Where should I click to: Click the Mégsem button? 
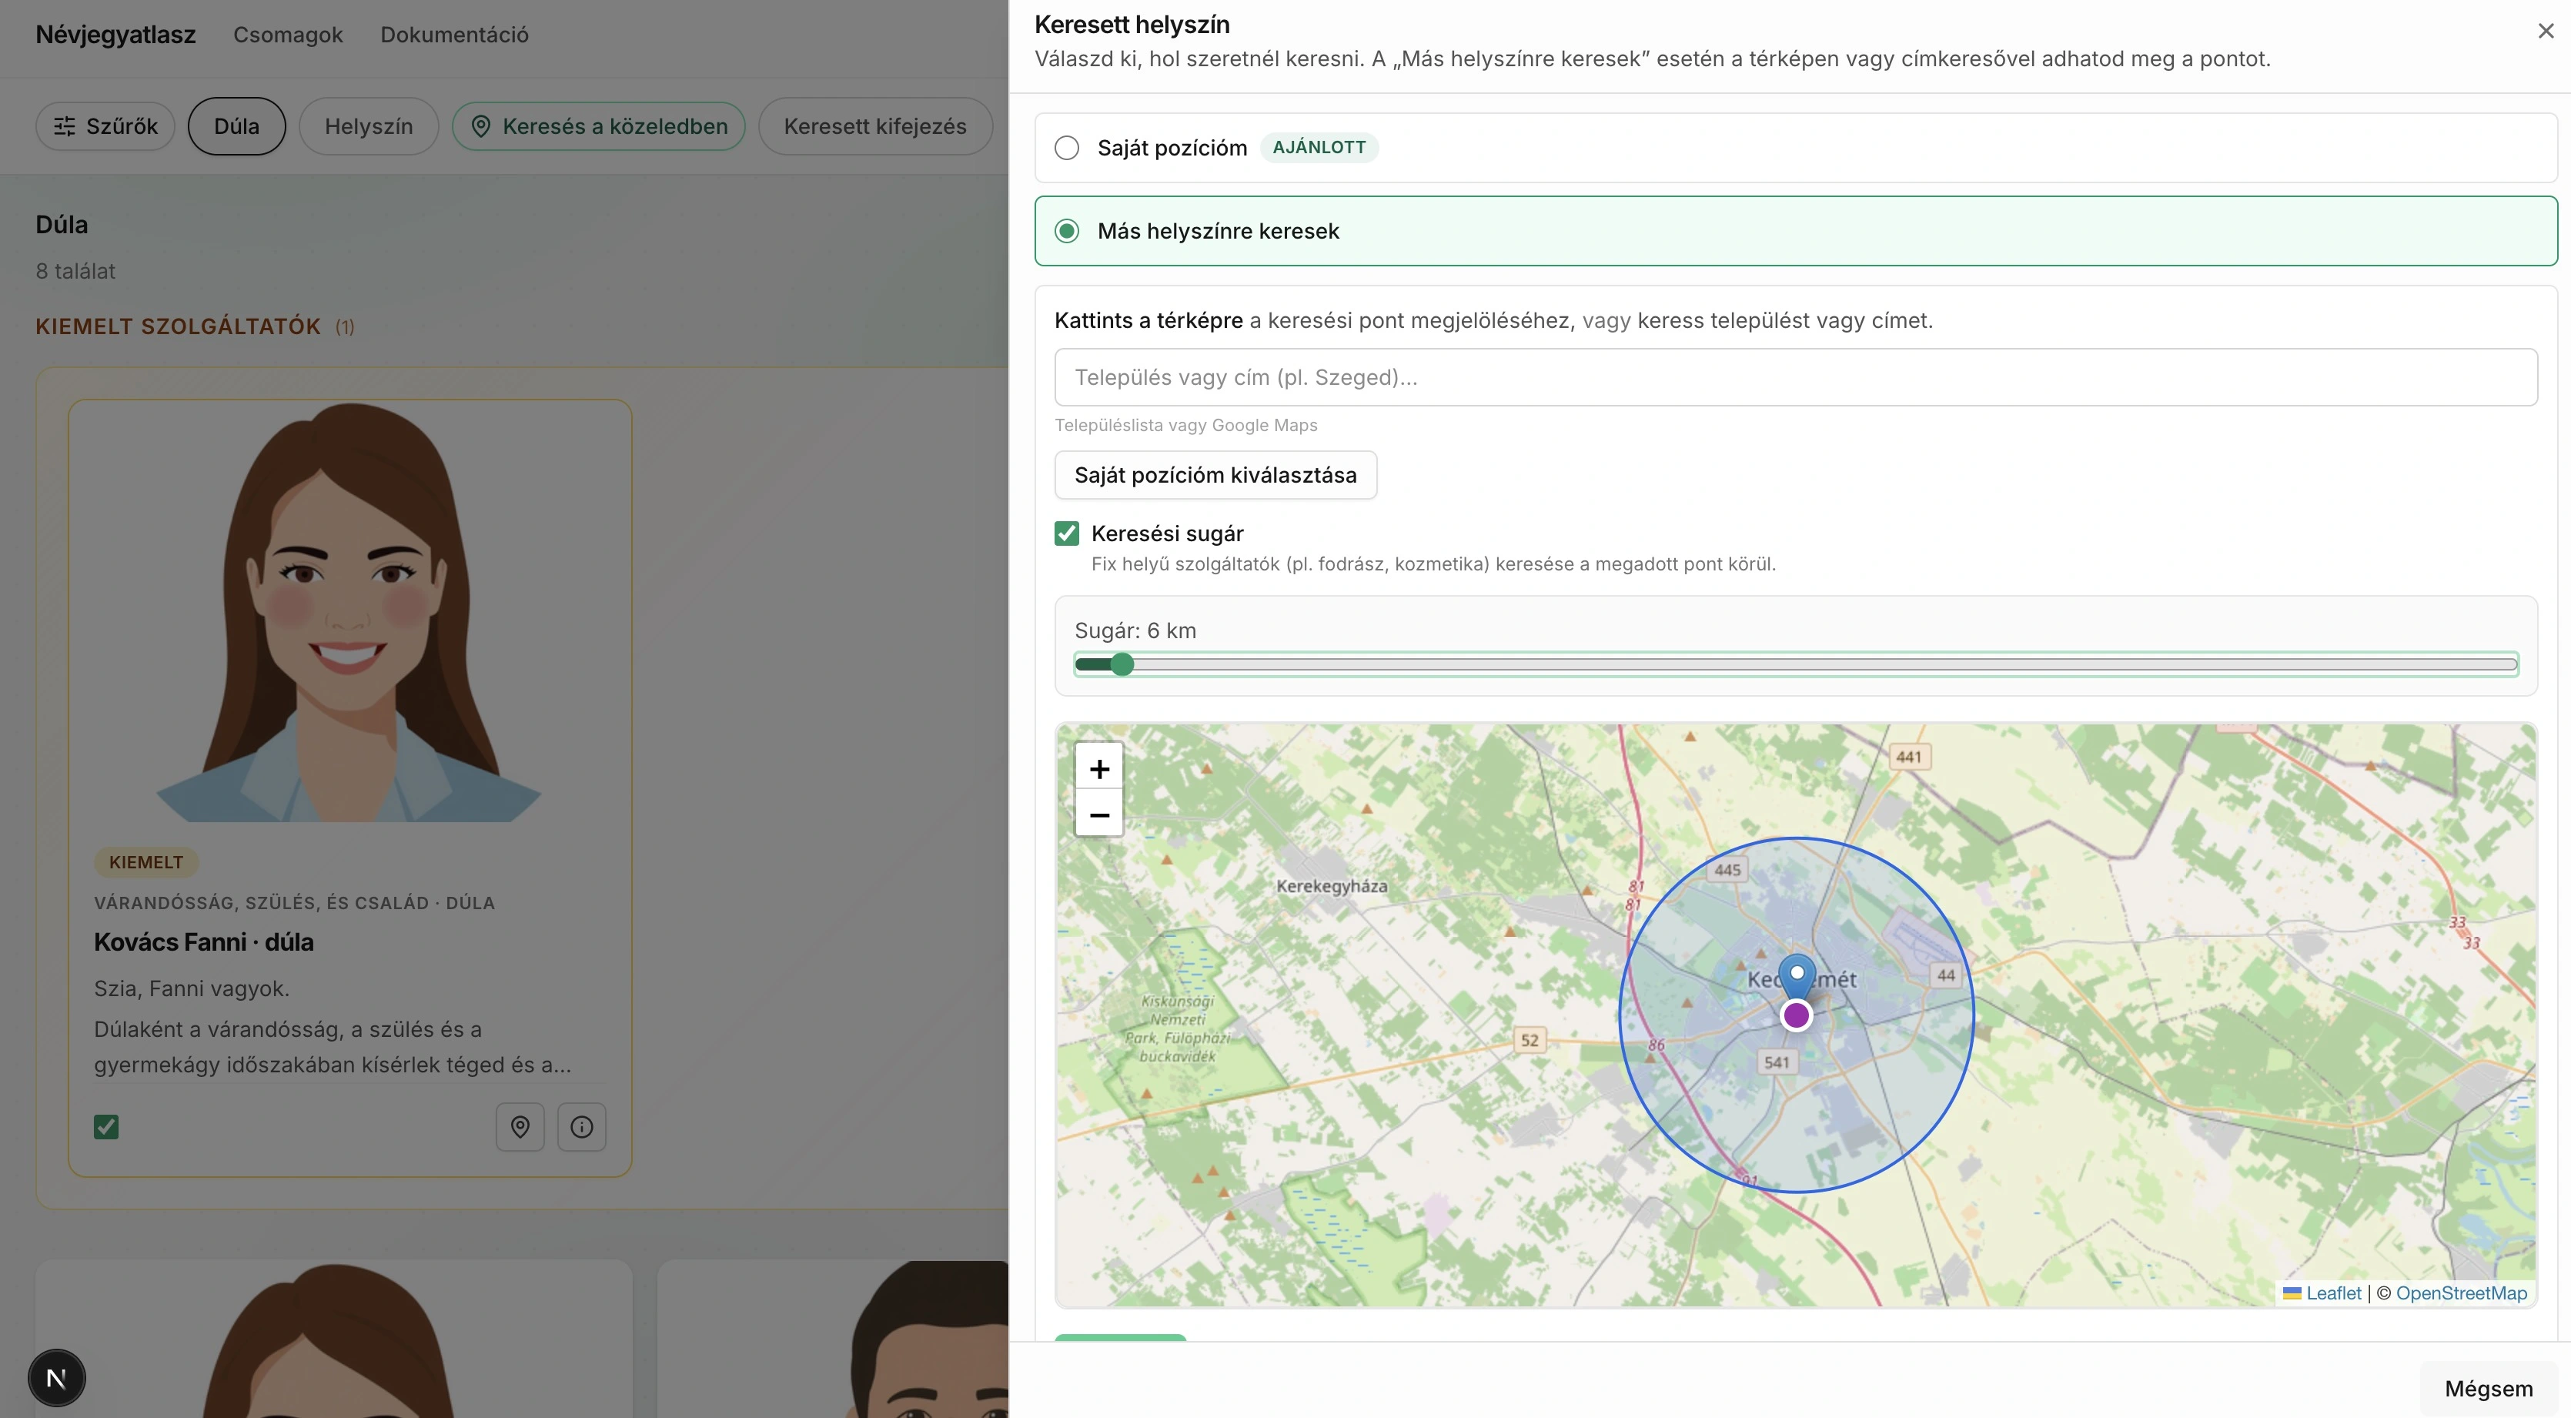[x=2488, y=1389]
